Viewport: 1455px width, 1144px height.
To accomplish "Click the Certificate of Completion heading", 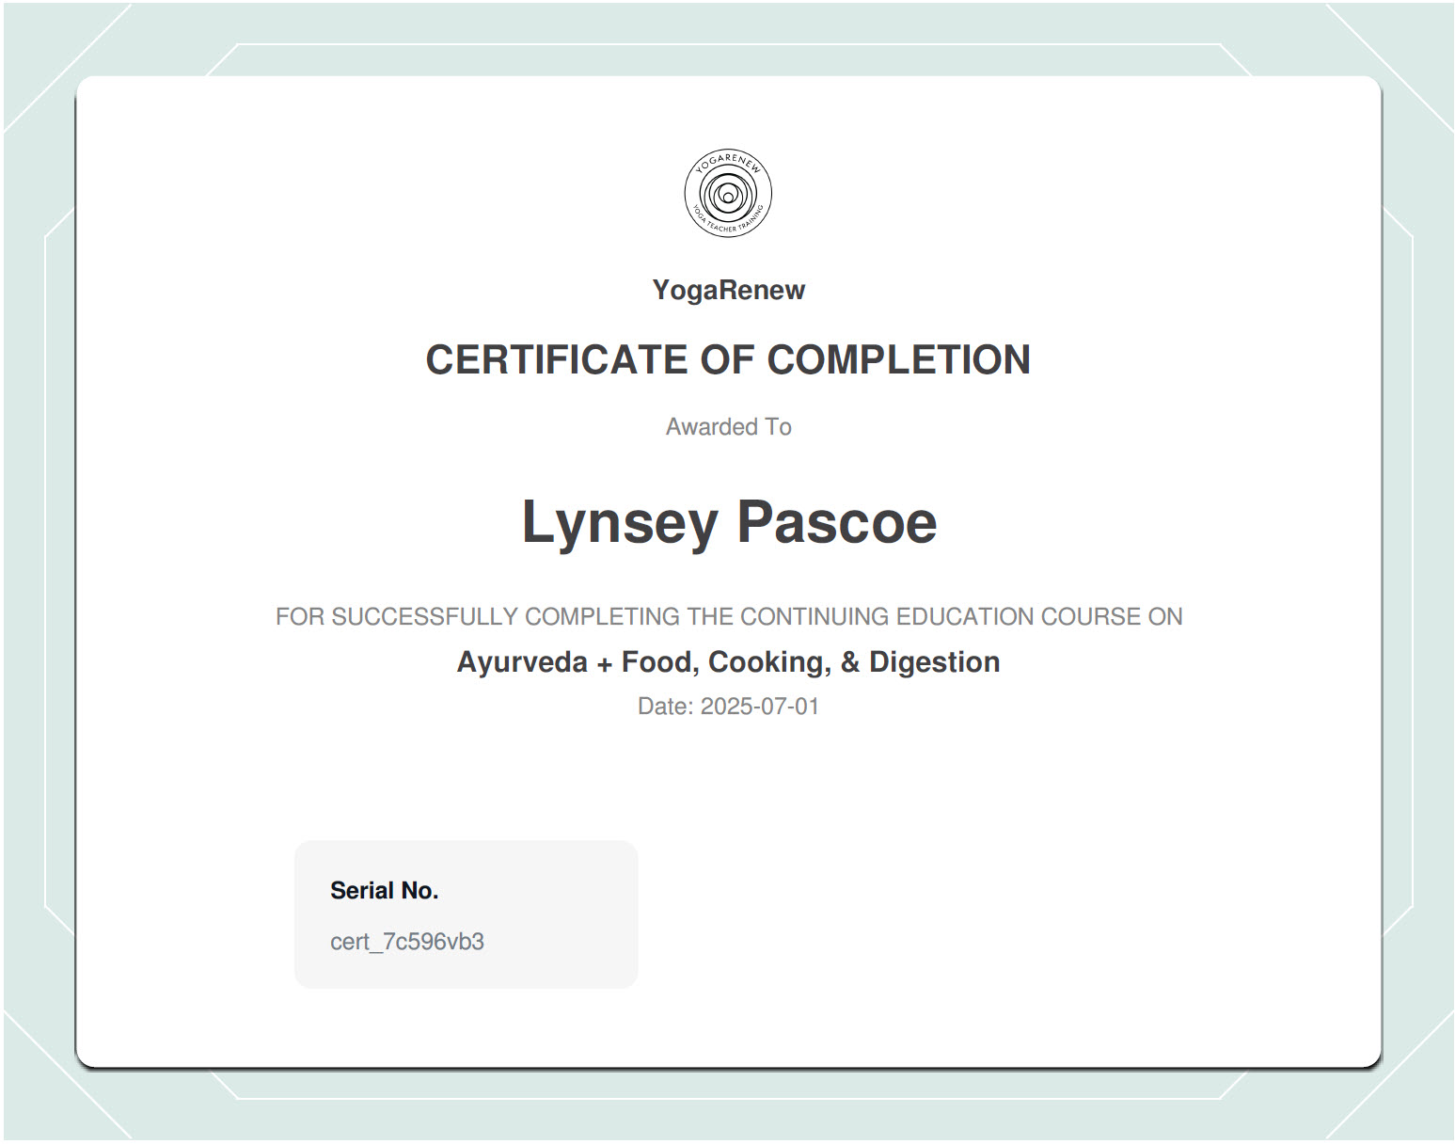I will pyautogui.click(x=728, y=359).
